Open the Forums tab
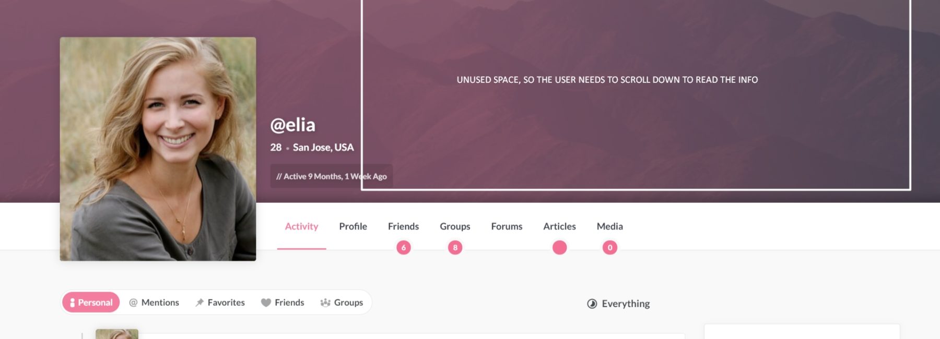The width and height of the screenshot is (940, 339). pos(507,226)
